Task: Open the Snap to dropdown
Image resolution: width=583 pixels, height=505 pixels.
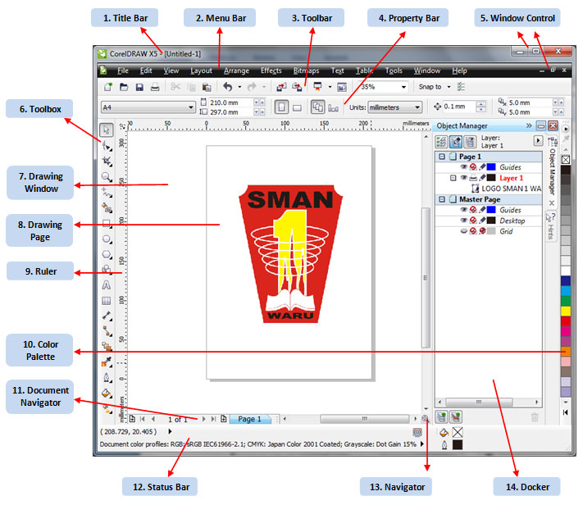Action: pos(449,87)
